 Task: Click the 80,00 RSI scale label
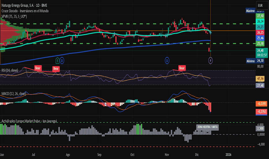coord(260,66)
